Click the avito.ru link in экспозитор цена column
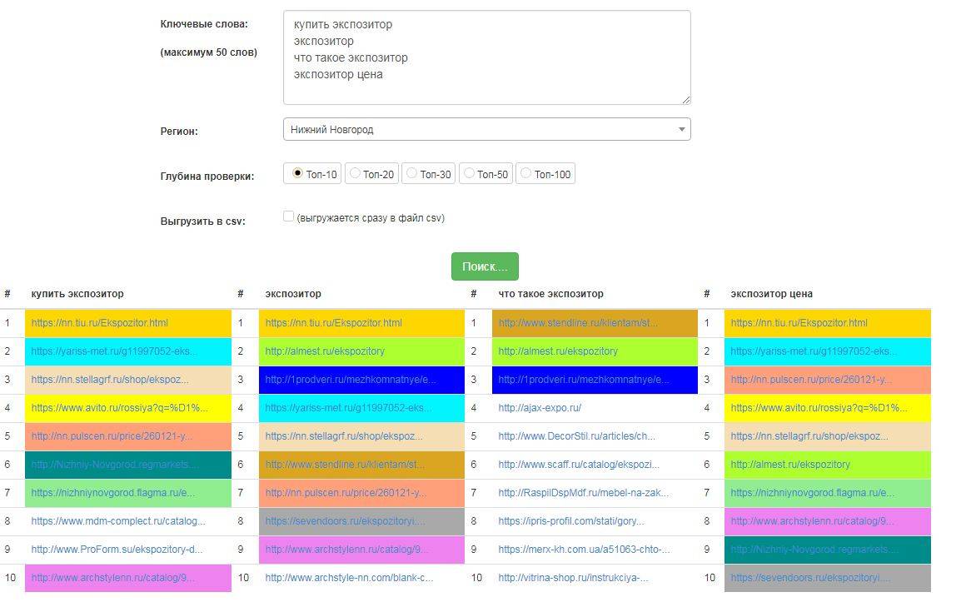This screenshot has height=607, width=956. coord(819,408)
